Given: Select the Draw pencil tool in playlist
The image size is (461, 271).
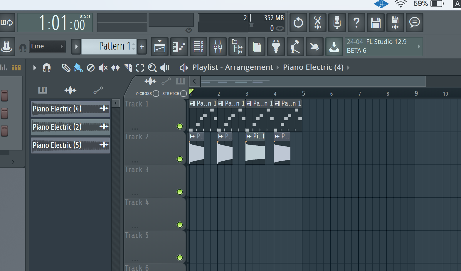Looking at the screenshot, I should point(66,68).
